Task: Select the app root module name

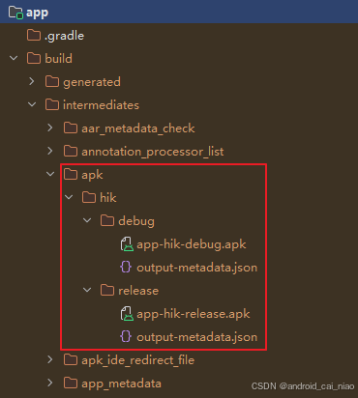Action: pos(38,14)
